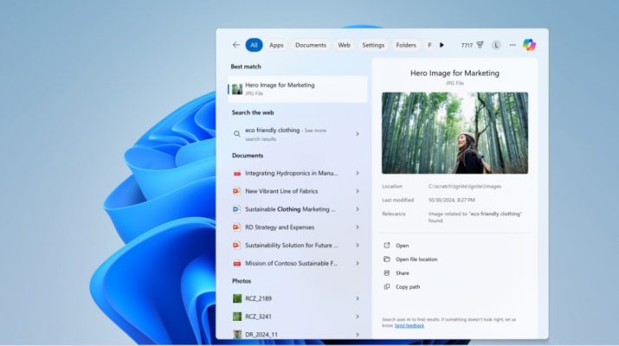619x346 pixels.
Task: Click the eco friendly clothing search text
Action: coord(273,131)
